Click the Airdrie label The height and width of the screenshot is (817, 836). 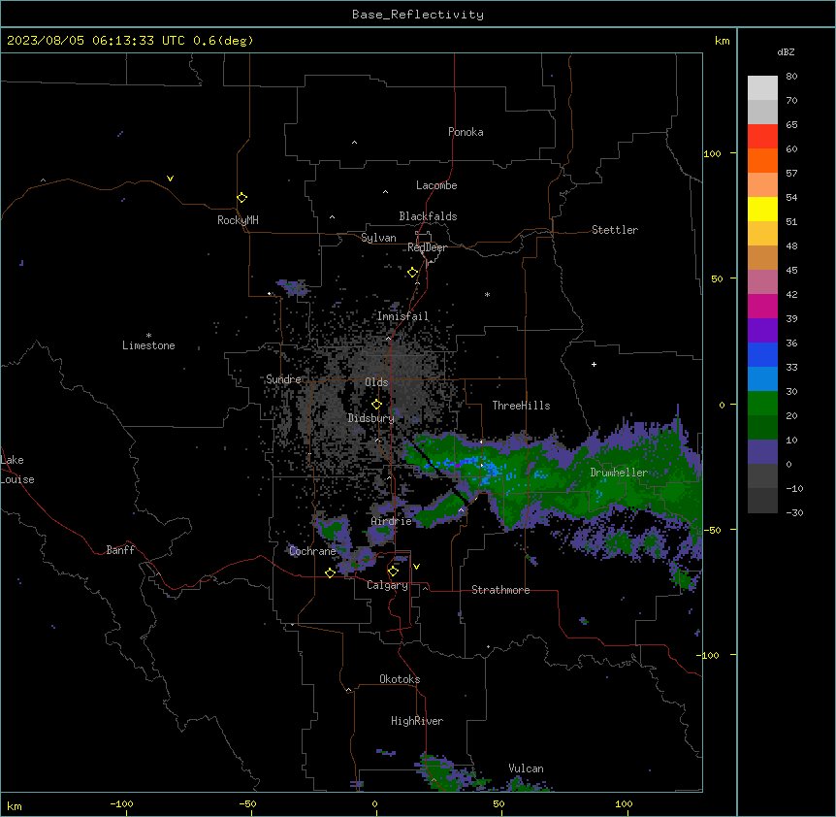coord(391,521)
